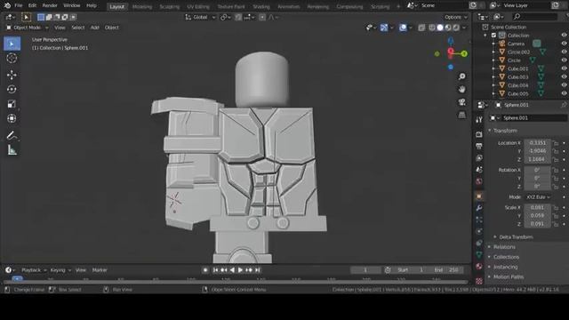Open the timeline Playback menu
The height and width of the screenshot is (320, 569).
(33, 270)
